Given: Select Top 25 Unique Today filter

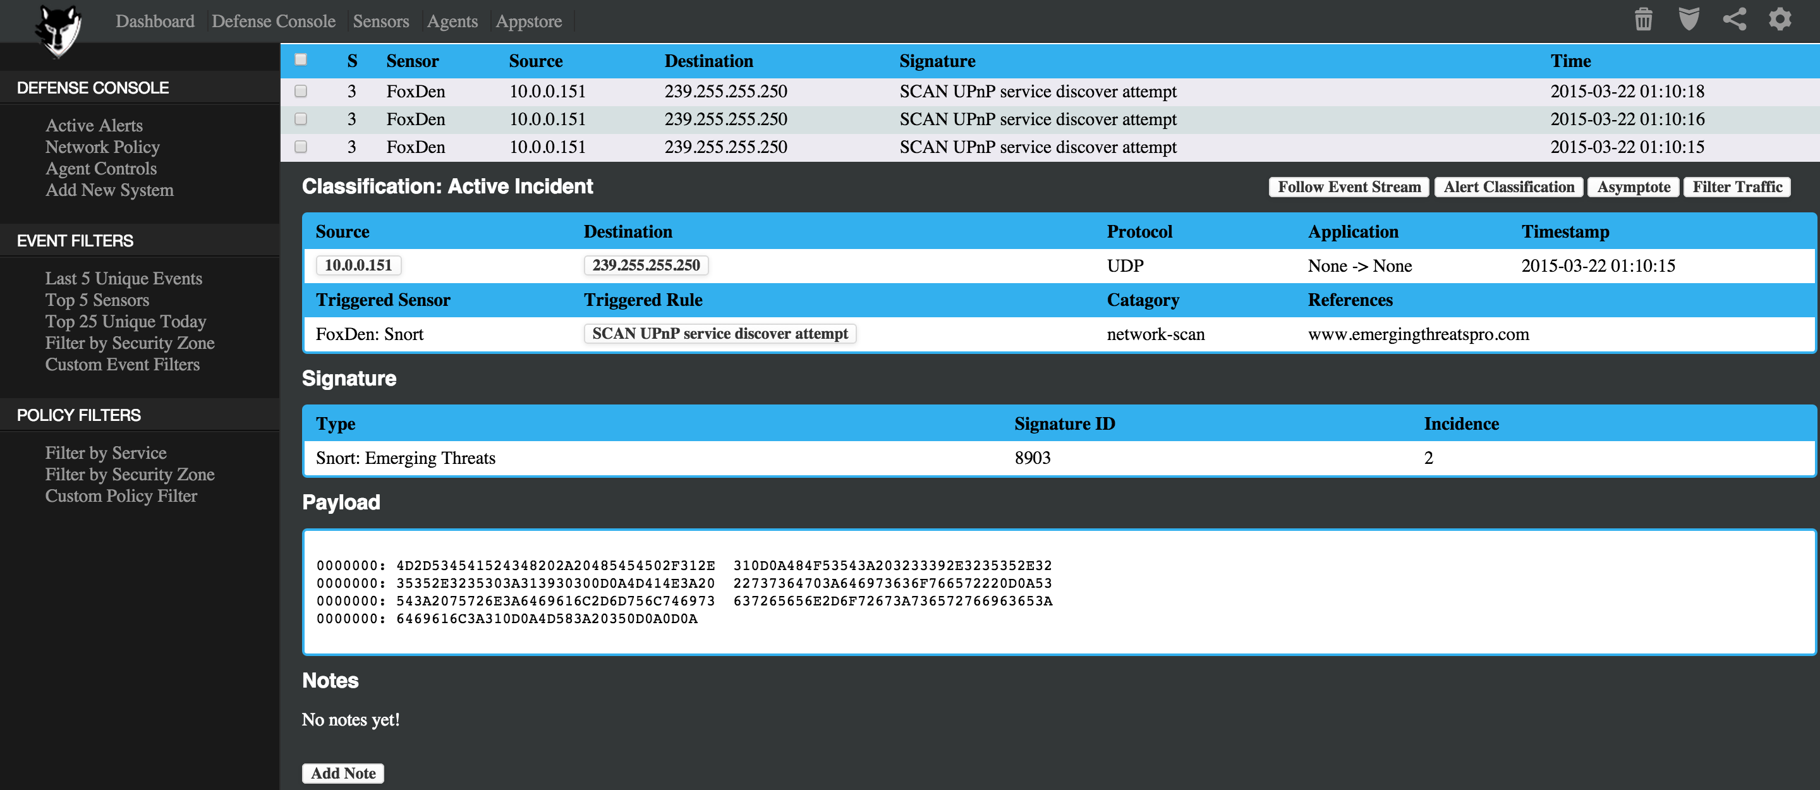Looking at the screenshot, I should click(x=126, y=322).
